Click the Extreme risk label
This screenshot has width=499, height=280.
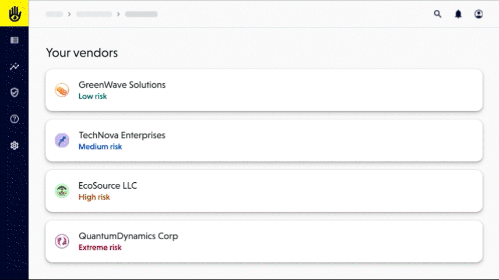[x=100, y=247]
